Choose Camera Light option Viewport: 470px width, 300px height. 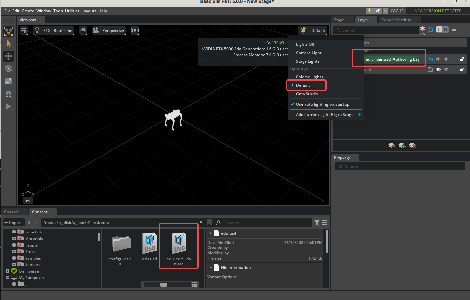tap(308, 53)
